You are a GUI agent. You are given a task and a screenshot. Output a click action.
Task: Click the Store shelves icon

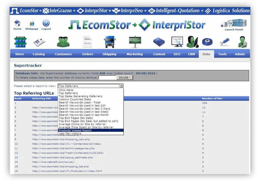tap(20, 42)
